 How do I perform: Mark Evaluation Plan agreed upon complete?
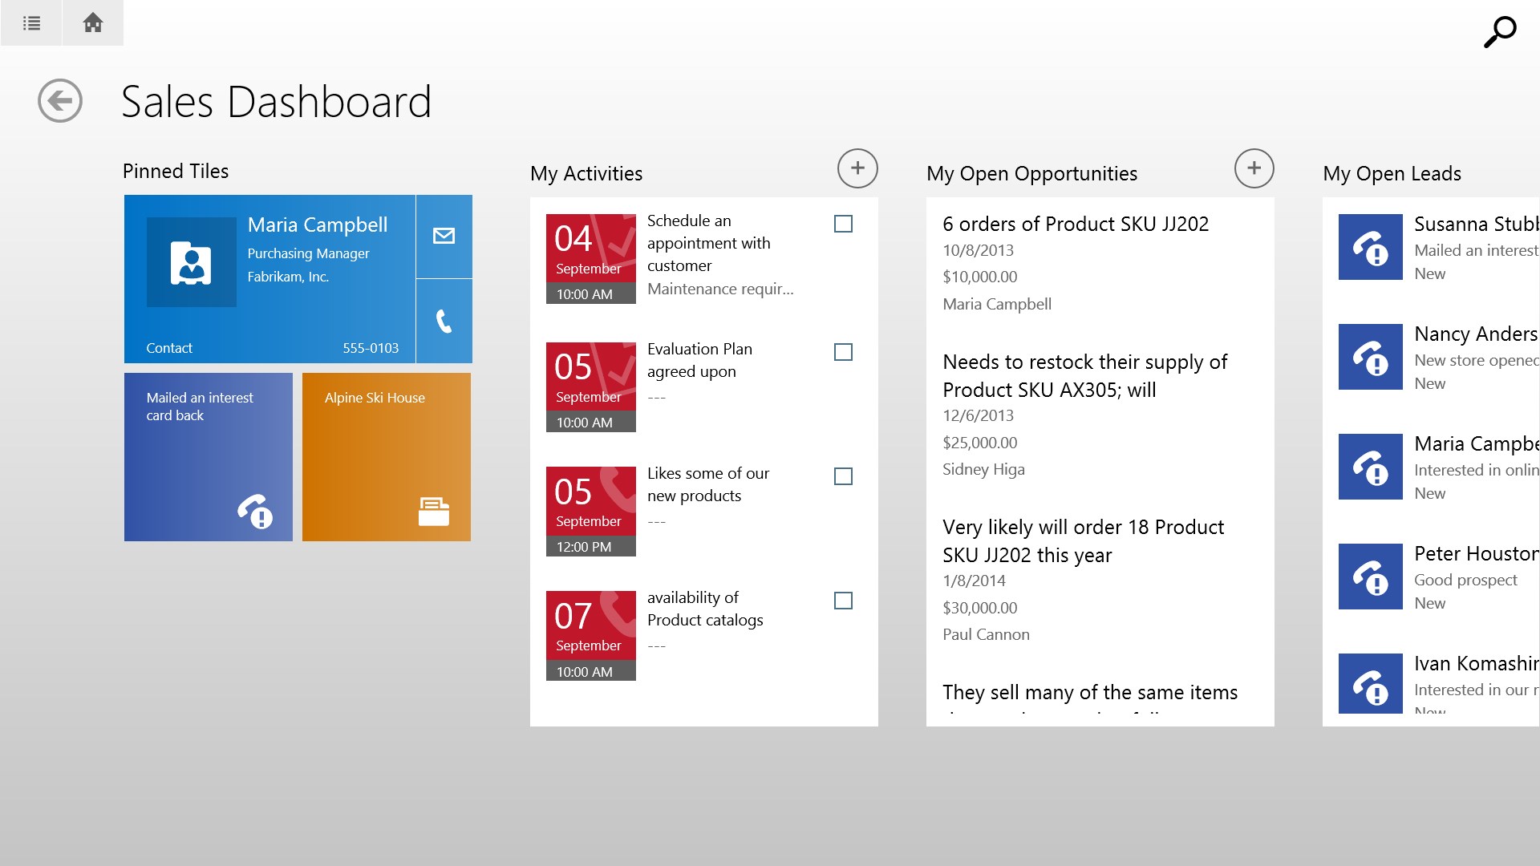843,352
